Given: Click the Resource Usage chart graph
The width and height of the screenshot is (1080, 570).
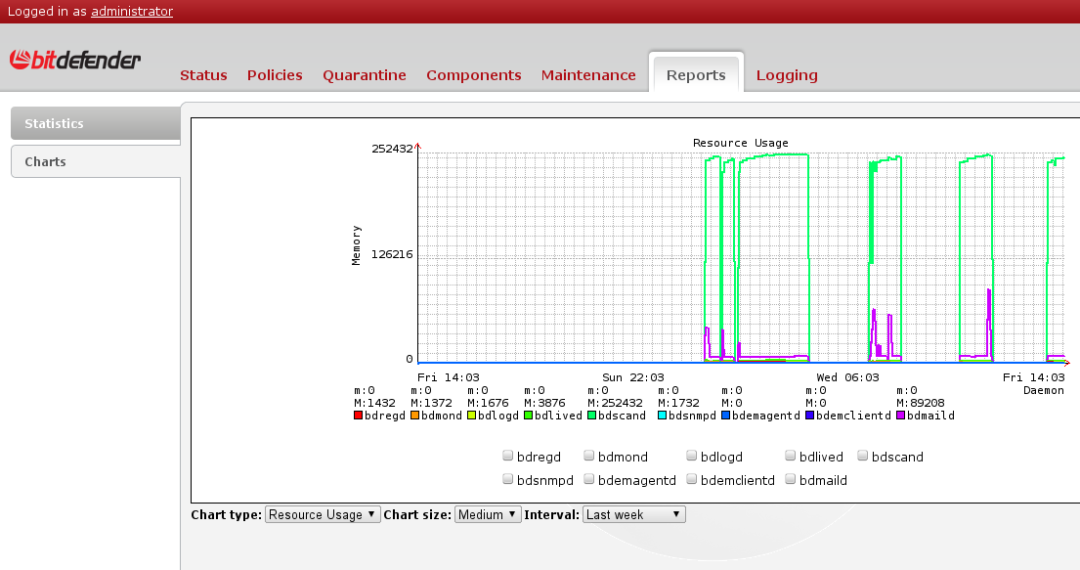Looking at the screenshot, I should pyautogui.click(x=741, y=259).
